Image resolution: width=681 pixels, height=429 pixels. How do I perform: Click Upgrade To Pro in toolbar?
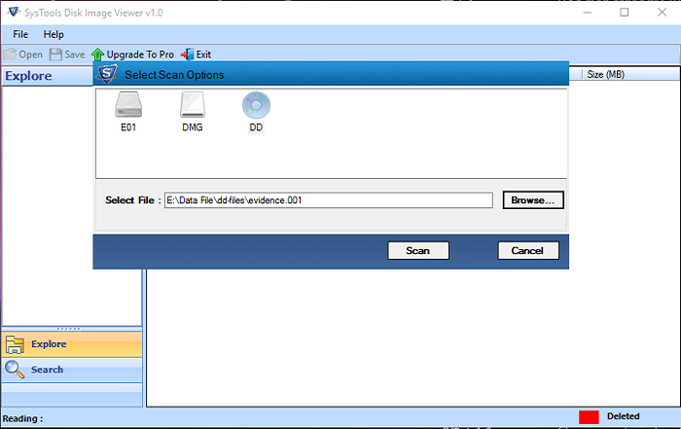(x=132, y=54)
